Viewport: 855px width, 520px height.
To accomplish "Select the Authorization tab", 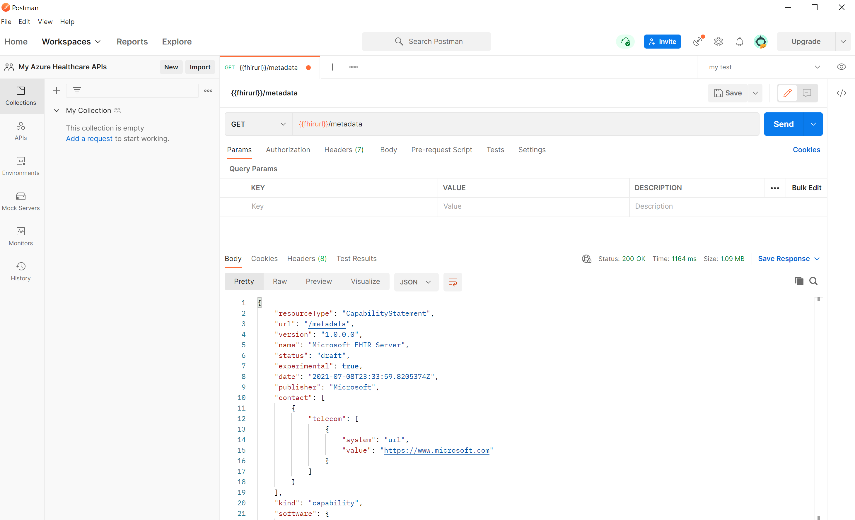I will pyautogui.click(x=288, y=150).
